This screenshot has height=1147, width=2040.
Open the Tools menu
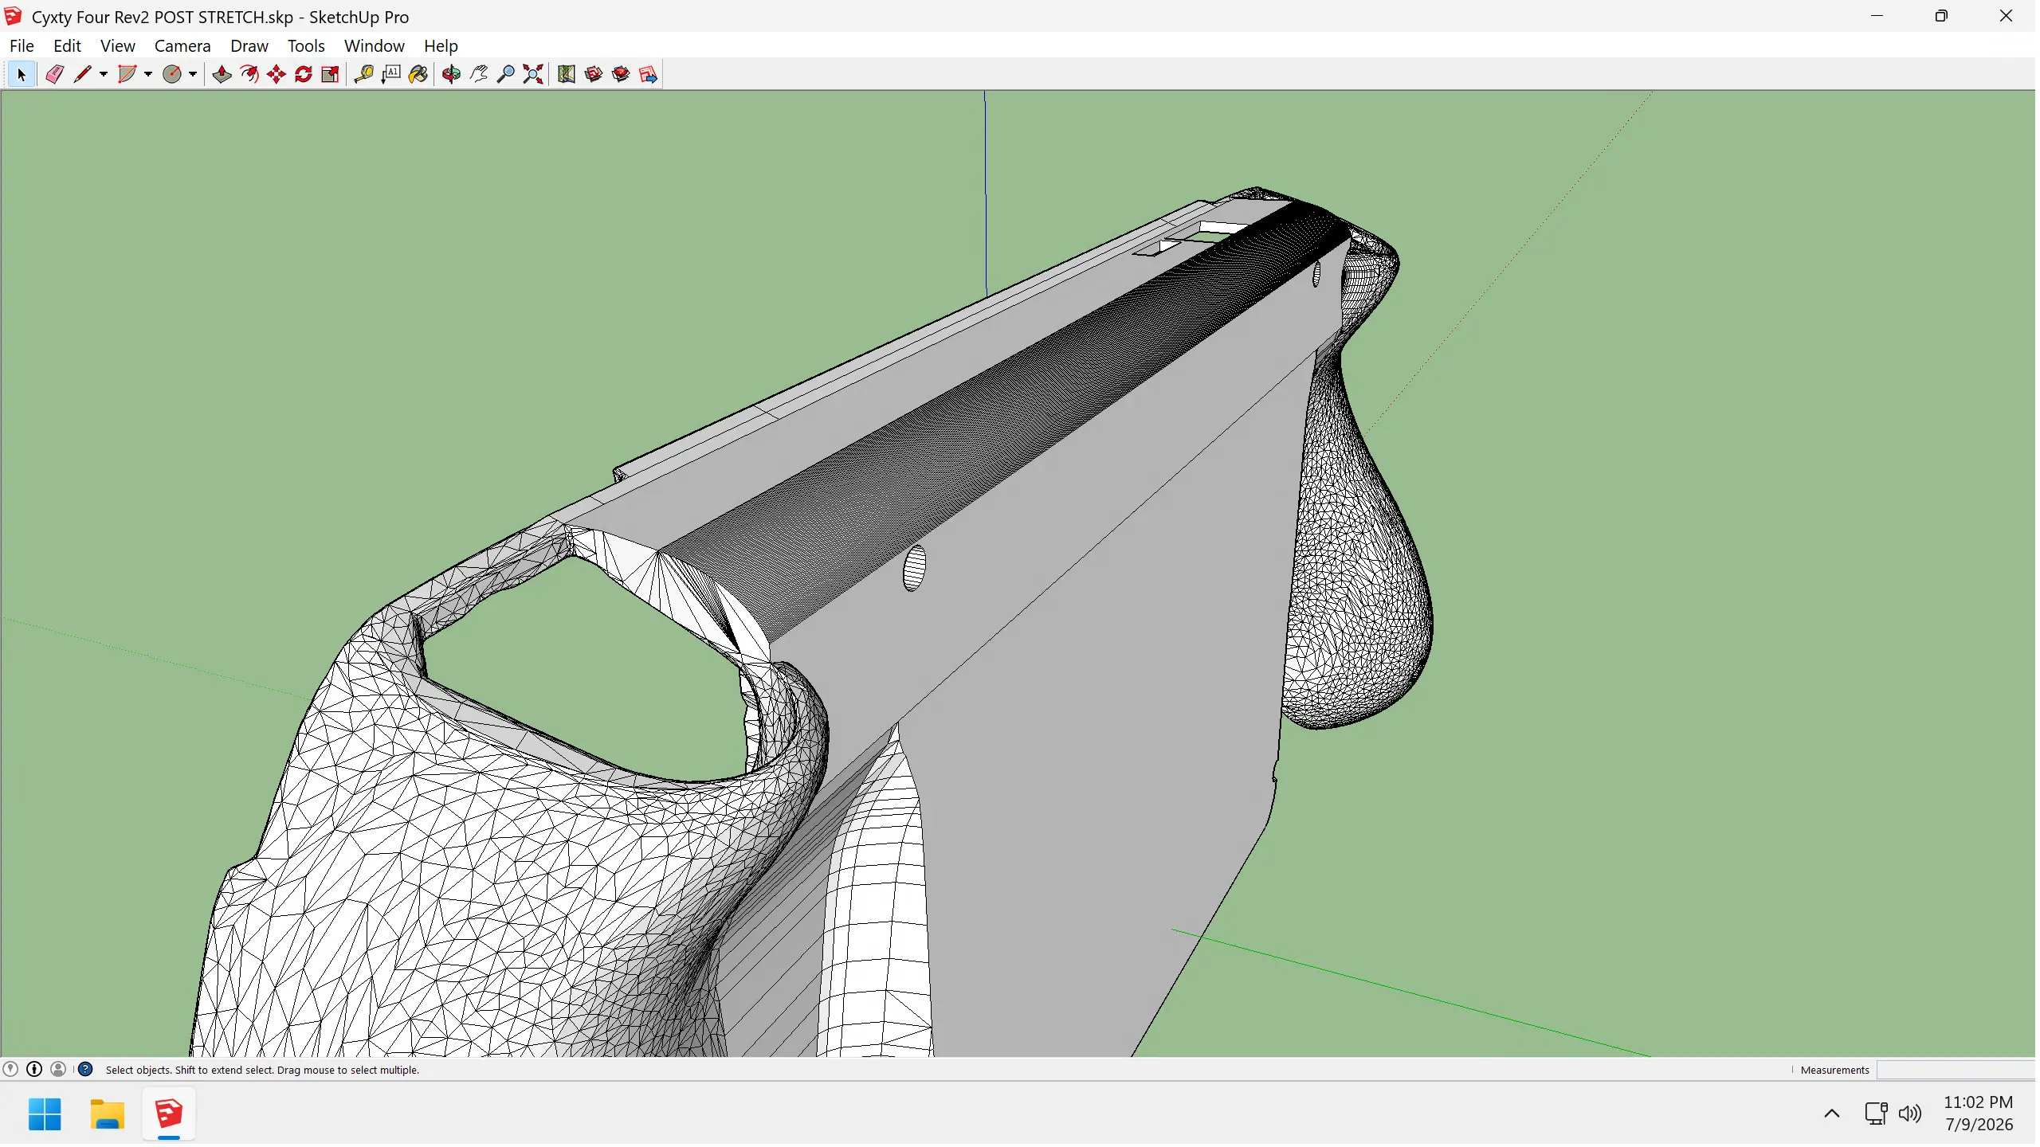(x=306, y=46)
